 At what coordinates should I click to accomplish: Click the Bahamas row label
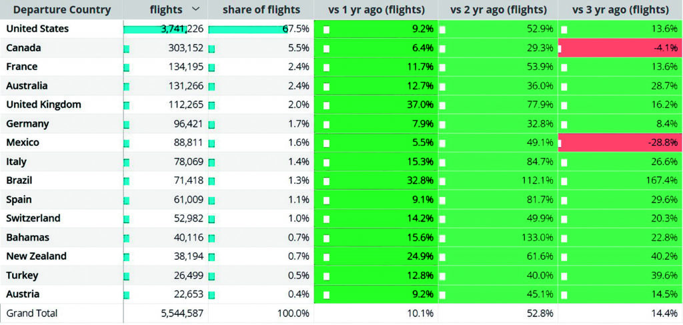[27, 238]
